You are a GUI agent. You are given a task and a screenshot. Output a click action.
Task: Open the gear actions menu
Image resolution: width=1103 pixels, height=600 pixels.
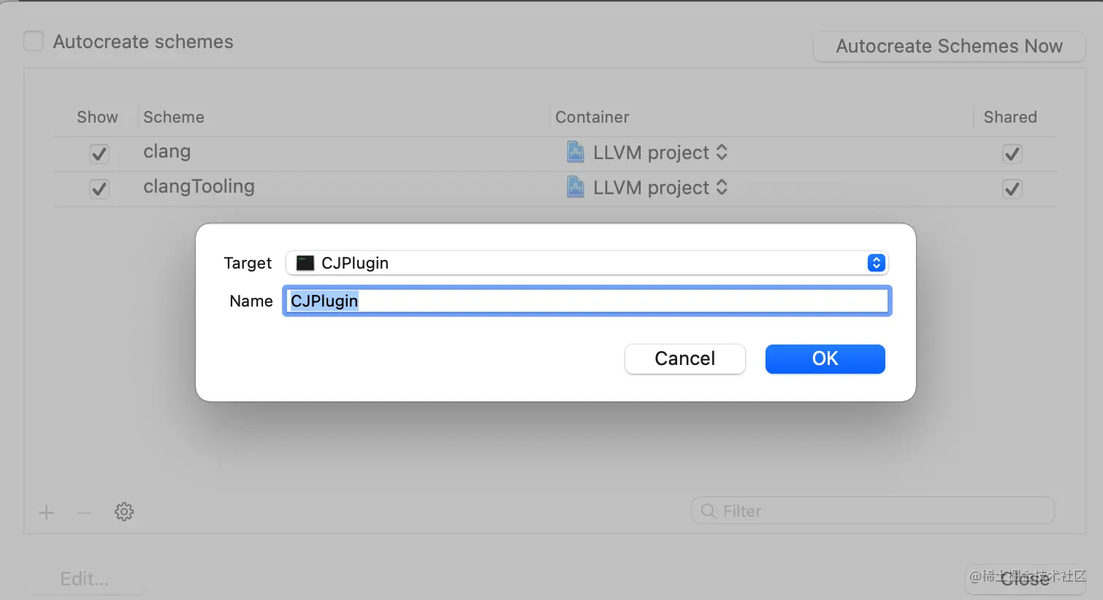pos(124,512)
